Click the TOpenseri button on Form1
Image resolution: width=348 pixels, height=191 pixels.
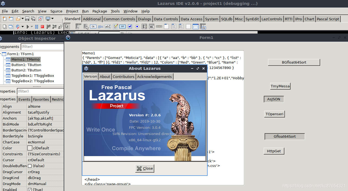pos(275,114)
